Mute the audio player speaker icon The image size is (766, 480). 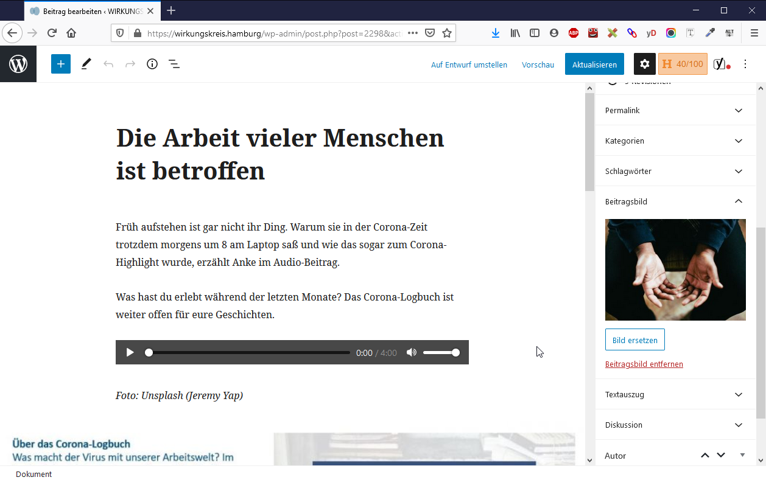pyautogui.click(x=412, y=352)
